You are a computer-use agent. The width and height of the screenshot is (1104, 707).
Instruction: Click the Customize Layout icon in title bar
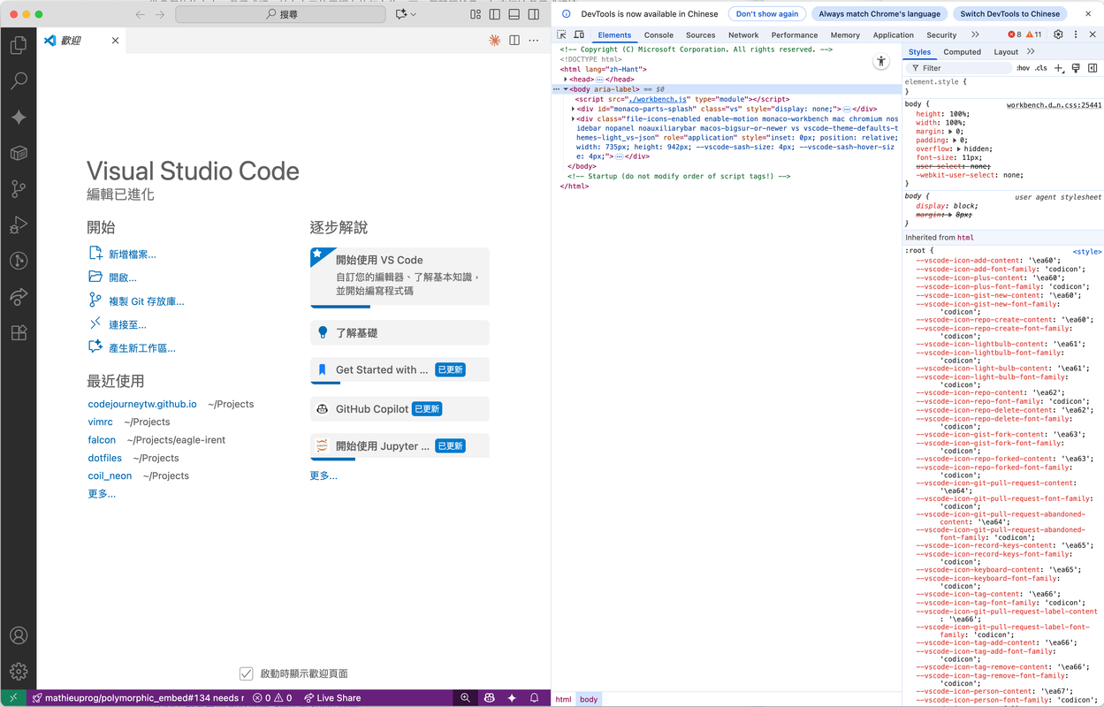[x=476, y=14]
